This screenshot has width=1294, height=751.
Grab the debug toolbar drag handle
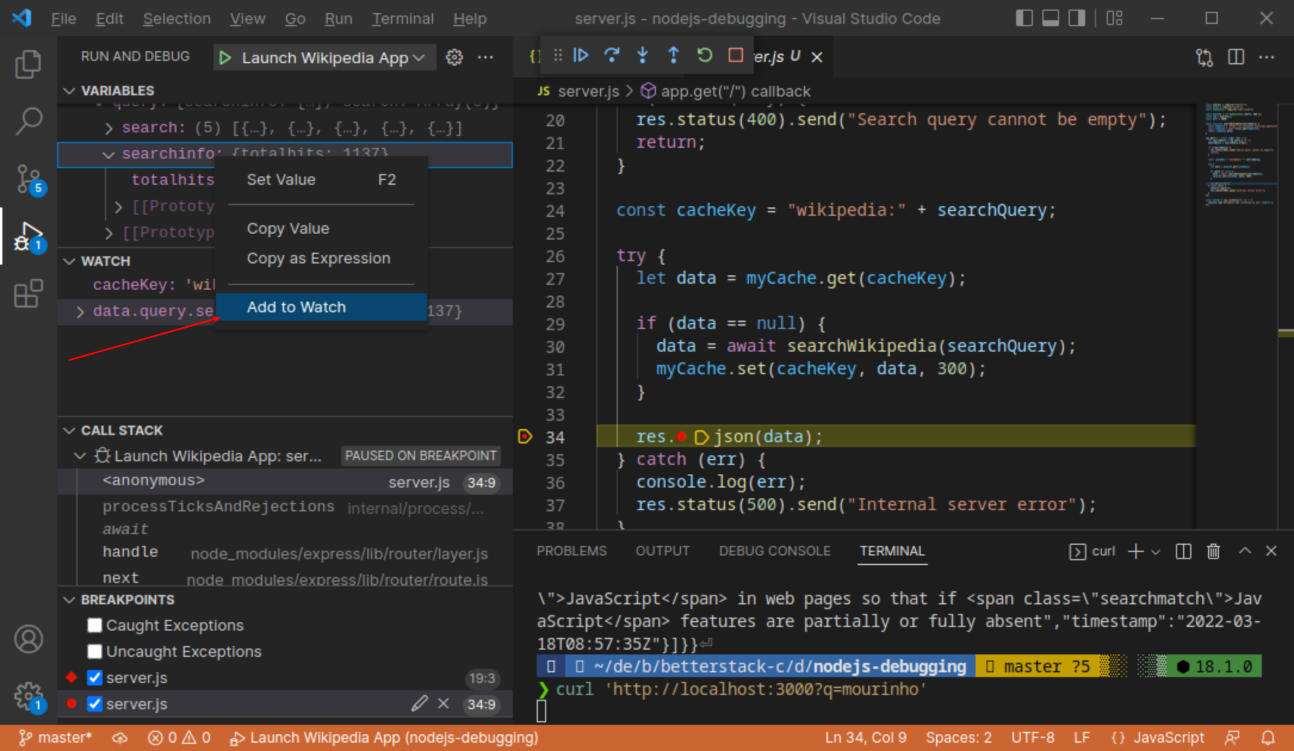[x=558, y=55]
